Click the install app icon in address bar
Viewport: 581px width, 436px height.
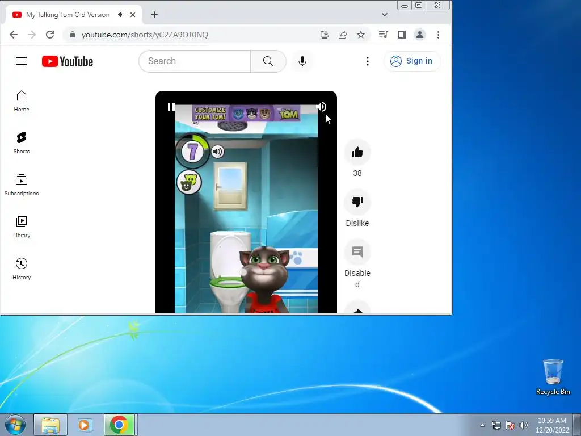coord(324,35)
